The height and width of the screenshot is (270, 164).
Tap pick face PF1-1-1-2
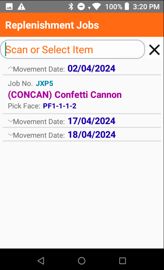click(x=60, y=106)
